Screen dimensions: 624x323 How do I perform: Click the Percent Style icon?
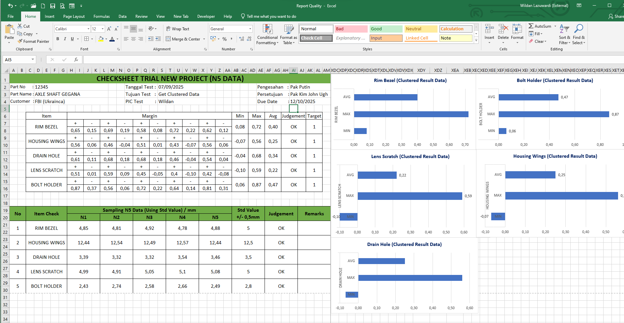pyautogui.click(x=224, y=39)
